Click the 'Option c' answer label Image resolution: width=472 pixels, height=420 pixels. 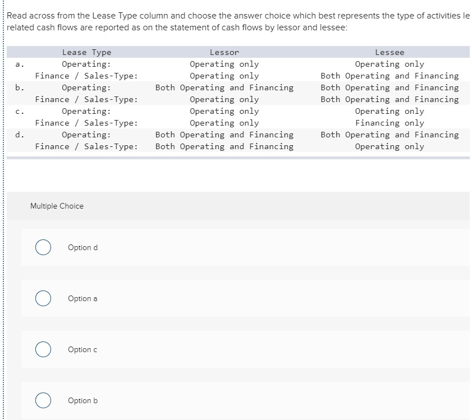click(x=83, y=349)
